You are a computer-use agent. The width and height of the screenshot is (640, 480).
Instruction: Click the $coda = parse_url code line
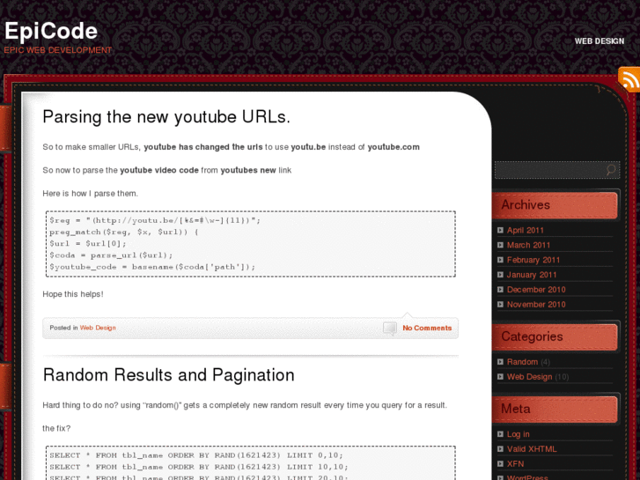pyautogui.click(x=111, y=255)
